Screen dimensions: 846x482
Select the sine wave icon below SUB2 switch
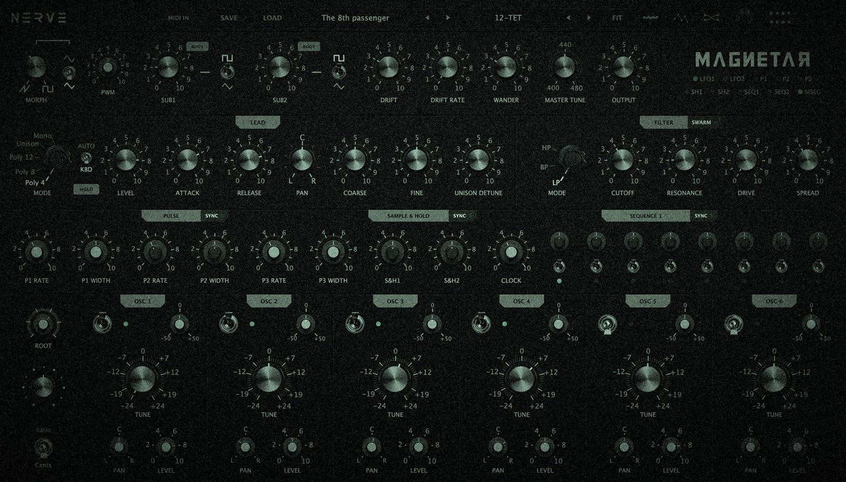[x=339, y=86]
